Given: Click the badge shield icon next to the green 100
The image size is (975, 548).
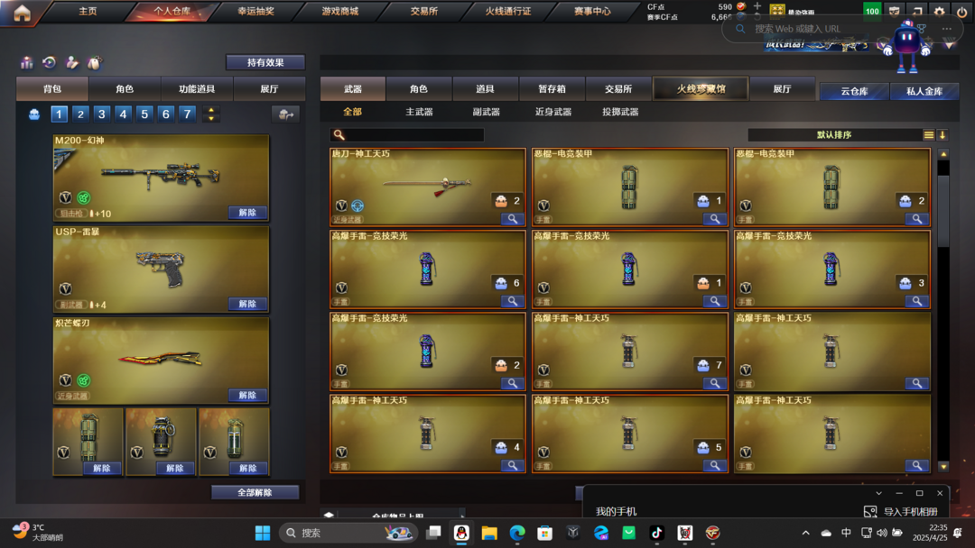Looking at the screenshot, I should coord(894,11).
